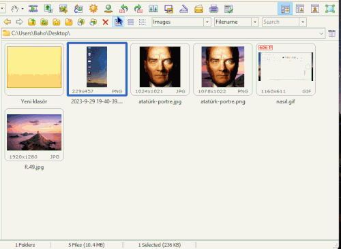Switch to thumbnail browser layout
Image resolution: width=341 pixels, height=249 pixels.
285,9
